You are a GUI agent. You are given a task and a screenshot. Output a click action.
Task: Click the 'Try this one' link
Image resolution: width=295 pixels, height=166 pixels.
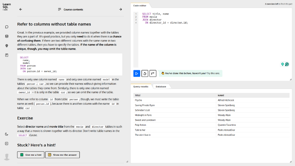tap(214, 73)
